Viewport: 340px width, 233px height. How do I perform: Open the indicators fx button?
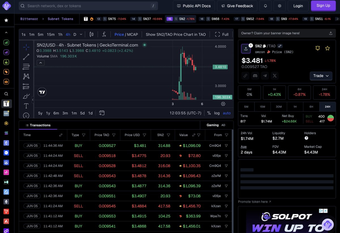[104, 35]
